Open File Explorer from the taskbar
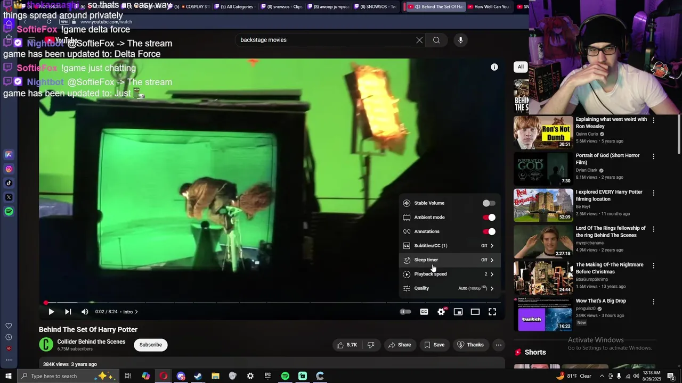The height and width of the screenshot is (383, 682). [x=215, y=376]
